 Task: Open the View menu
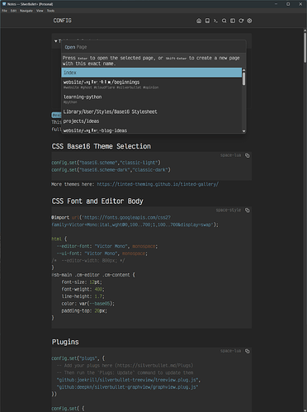point(40,11)
